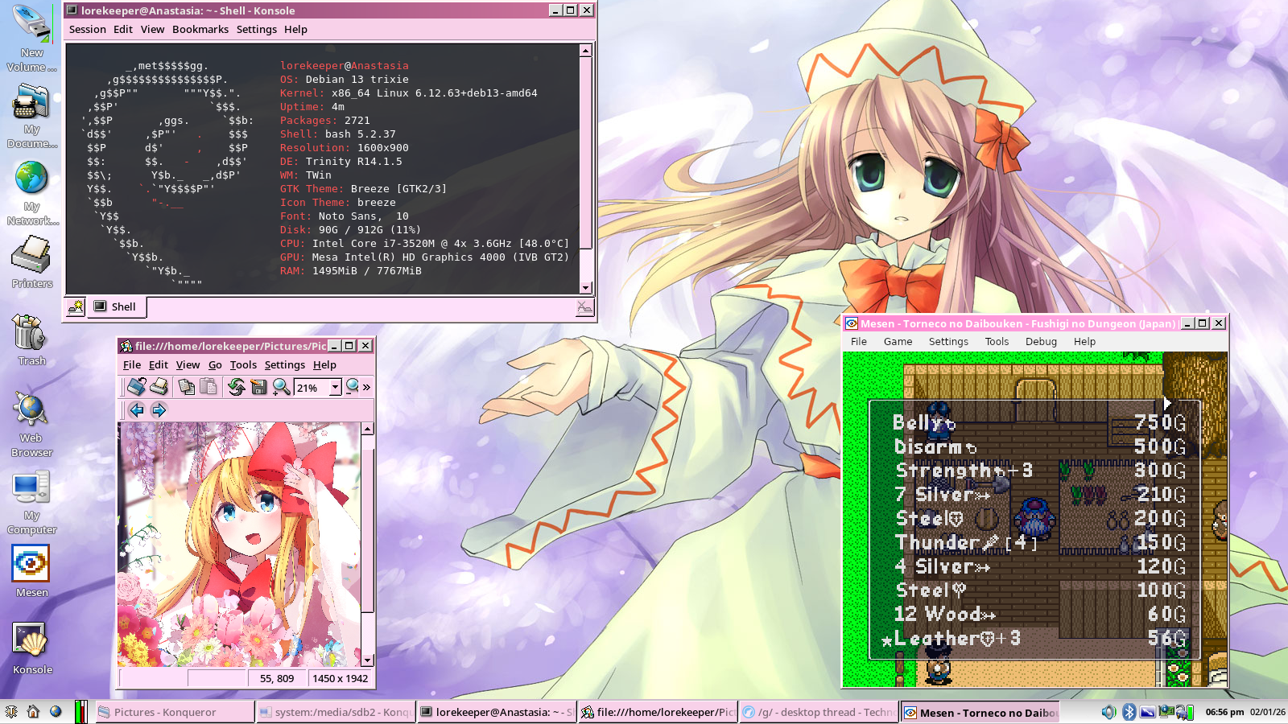Click the globe browser icon in the taskbar
Screen dimensions: 1288x724
(x=56, y=712)
